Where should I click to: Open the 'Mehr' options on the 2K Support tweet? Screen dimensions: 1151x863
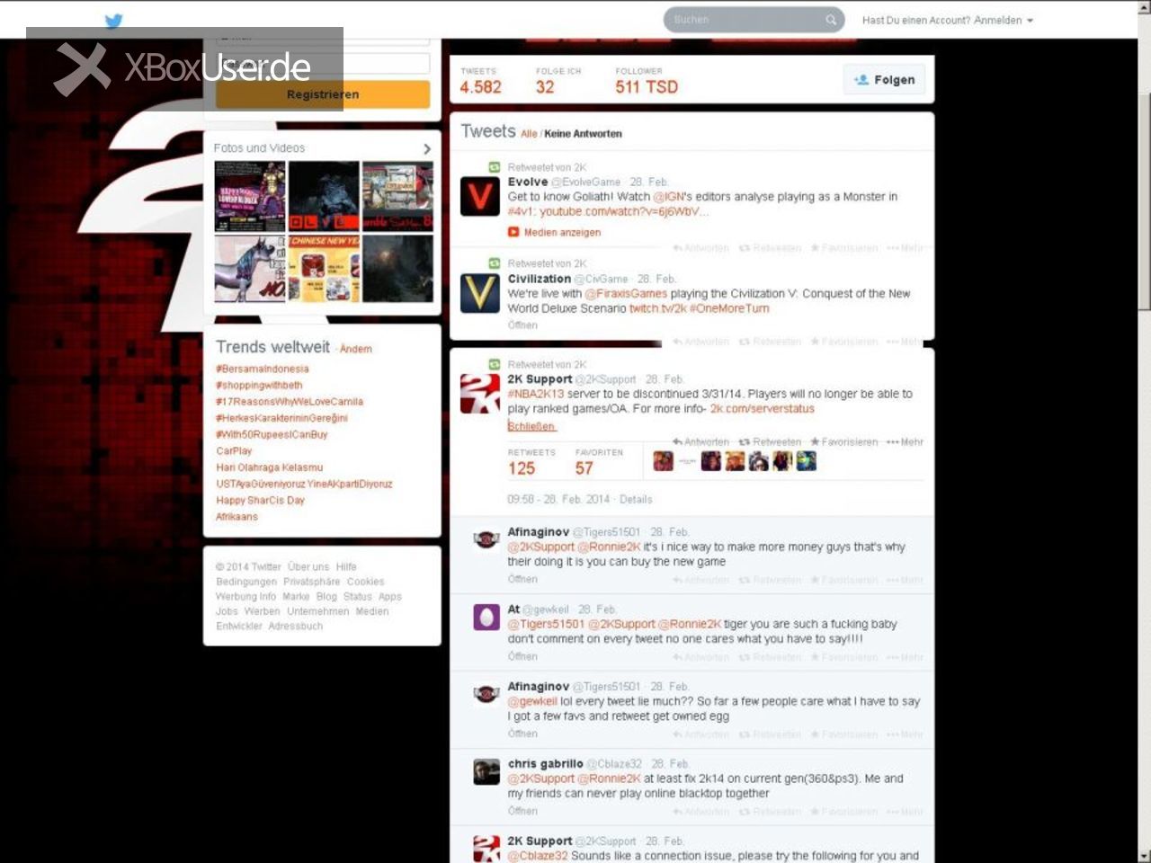[905, 442]
